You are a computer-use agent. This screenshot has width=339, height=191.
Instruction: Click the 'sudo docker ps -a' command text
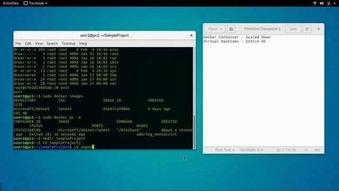(x=61, y=117)
